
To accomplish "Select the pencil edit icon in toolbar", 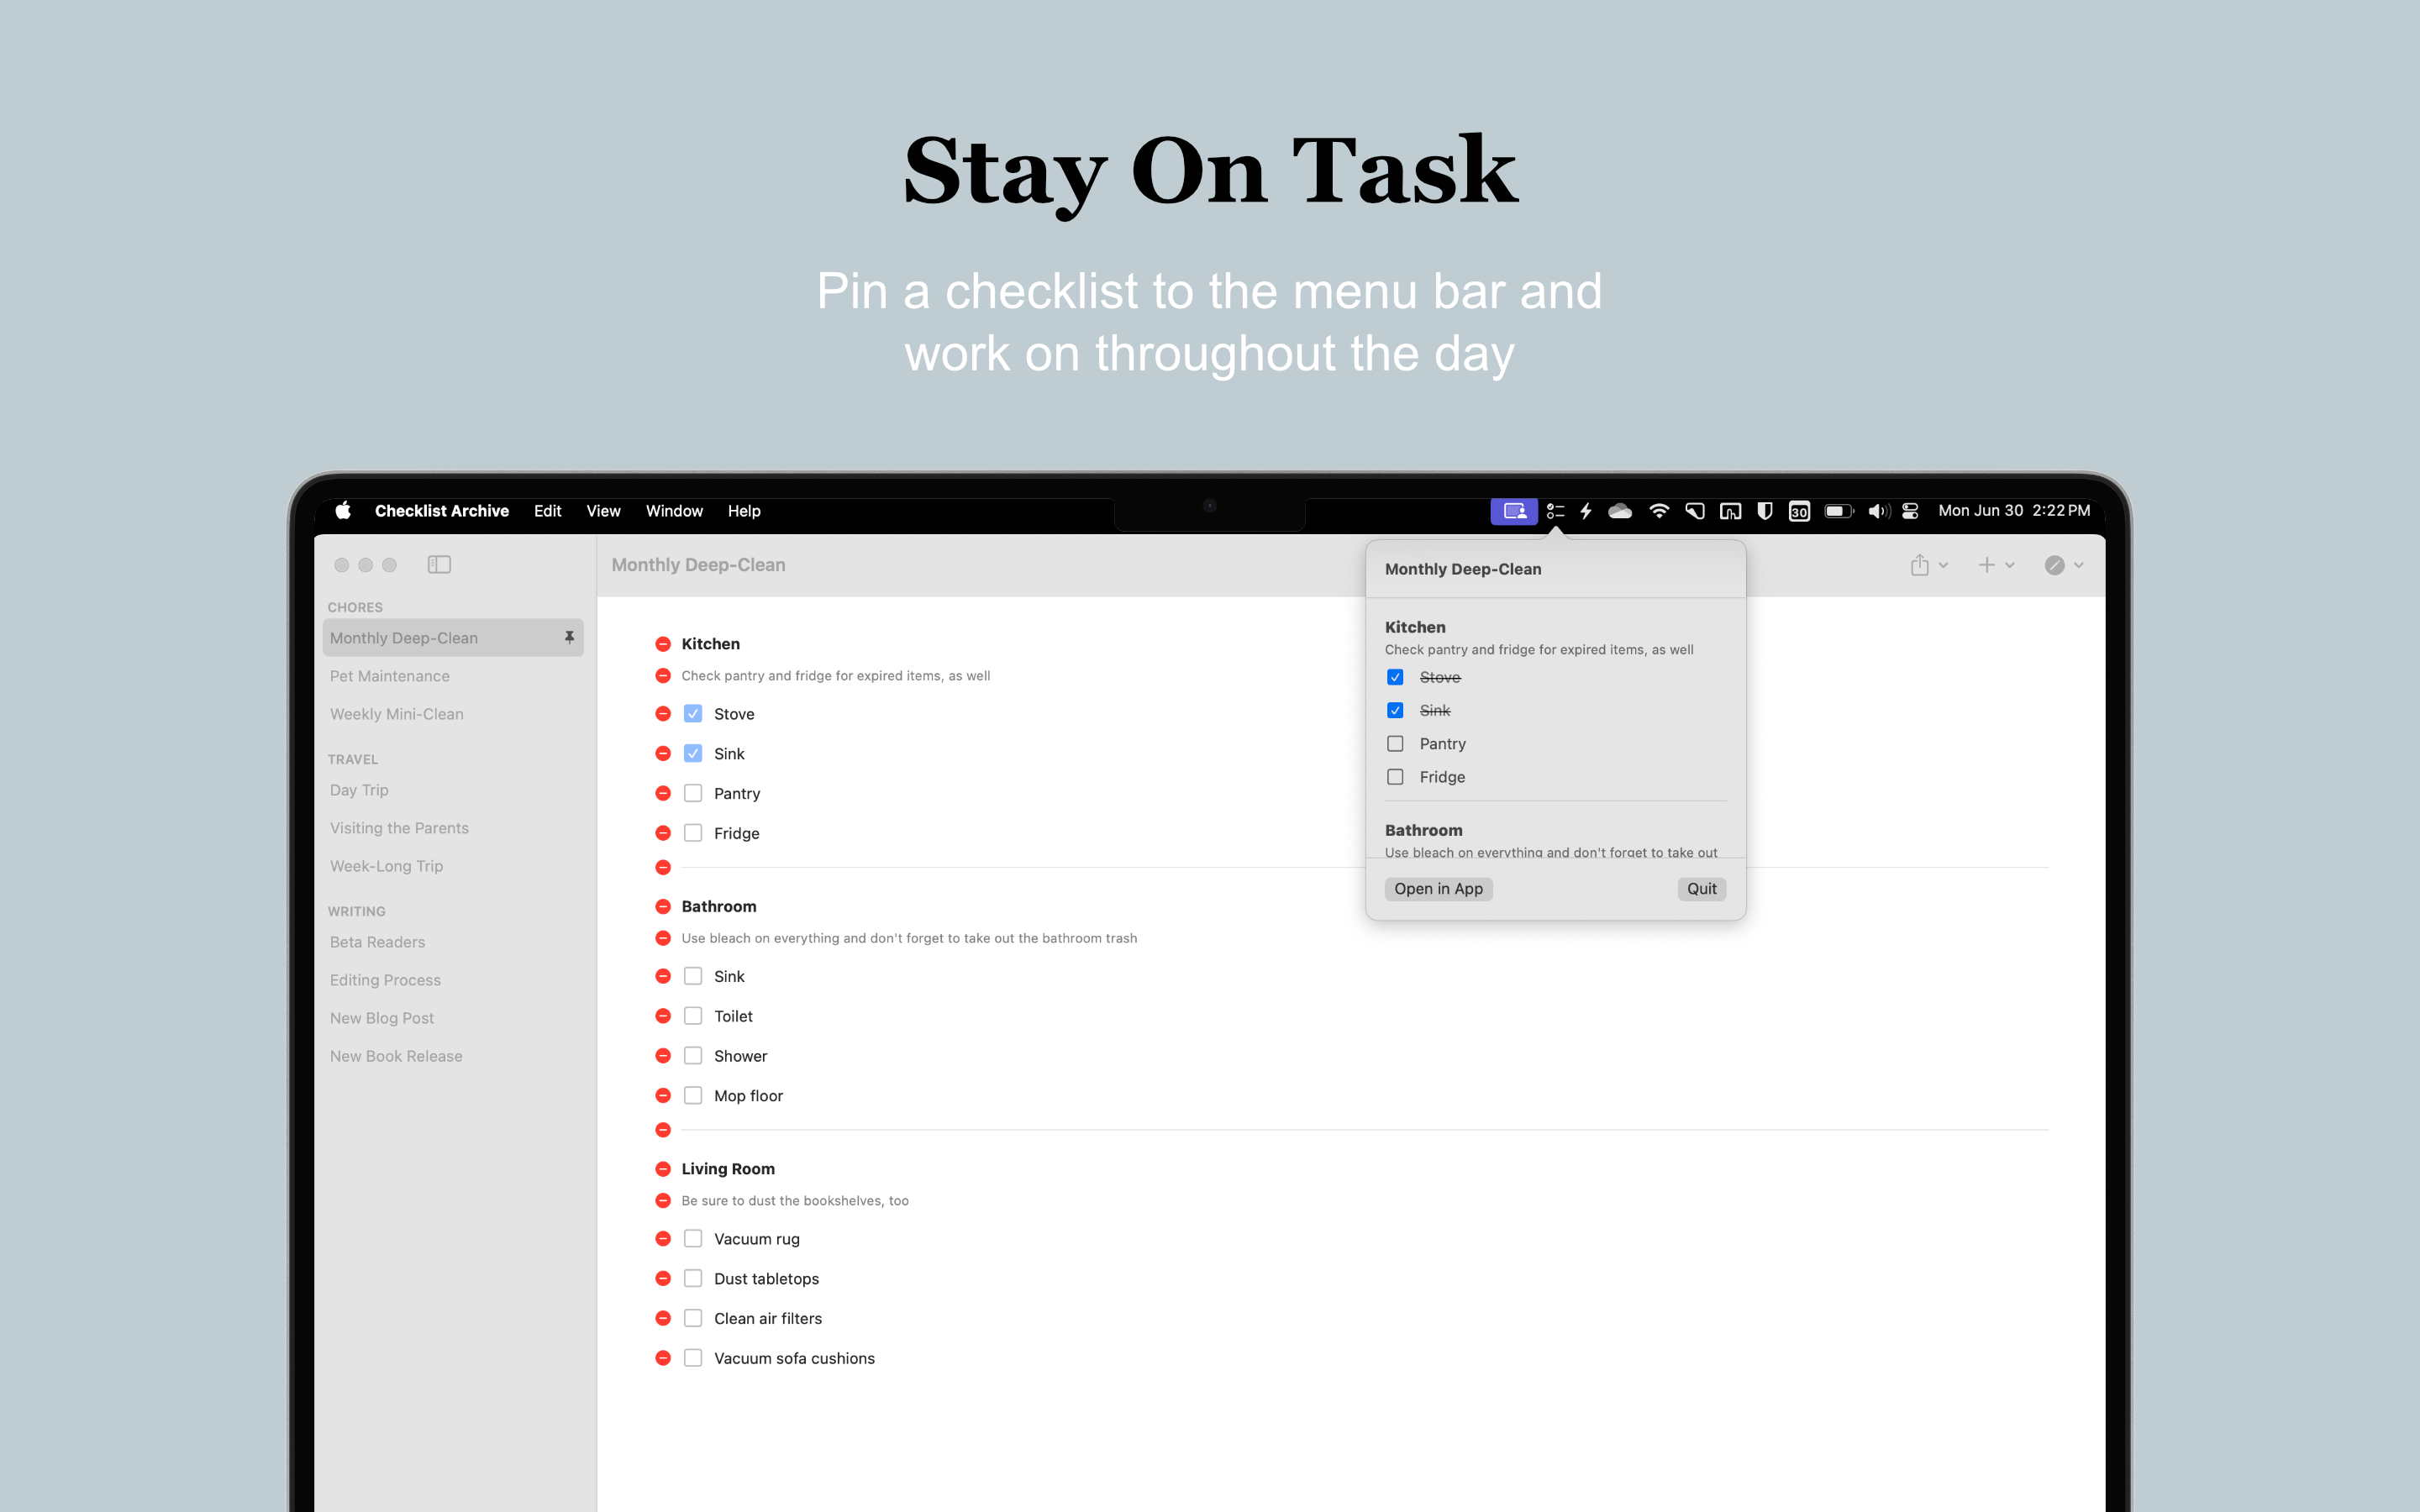I will 2056,564.
